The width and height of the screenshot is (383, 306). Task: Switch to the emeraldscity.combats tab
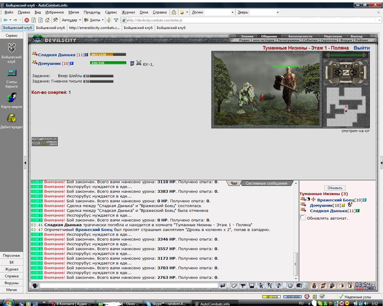[94, 28]
